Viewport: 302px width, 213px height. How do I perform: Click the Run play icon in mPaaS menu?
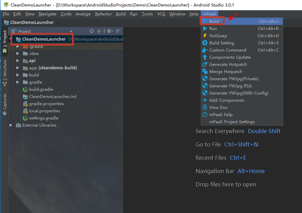[x=205, y=28]
